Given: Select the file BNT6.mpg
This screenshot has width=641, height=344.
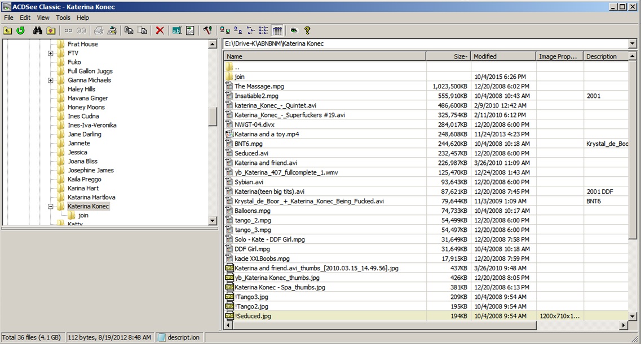Looking at the screenshot, I should point(249,144).
